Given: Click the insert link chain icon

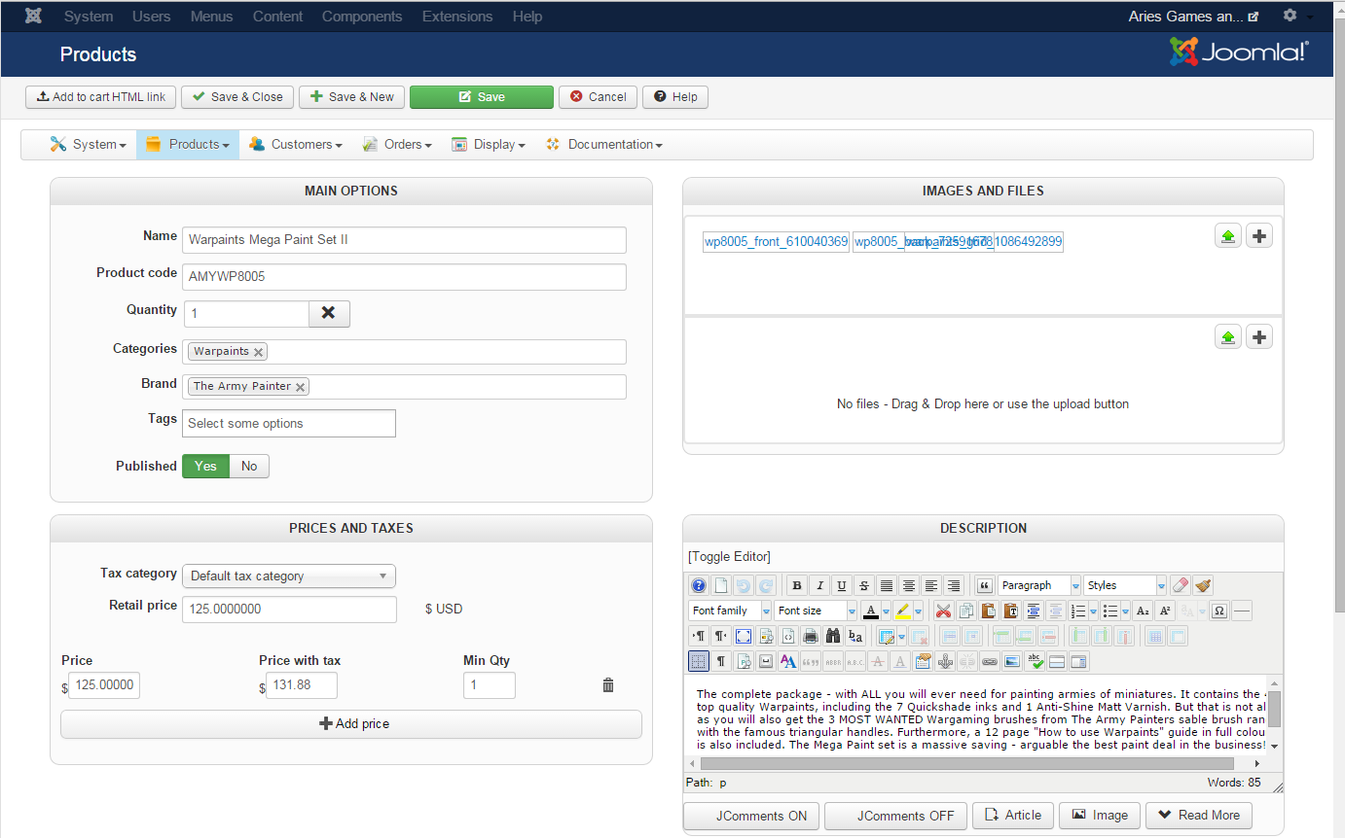Looking at the screenshot, I should pos(990,661).
